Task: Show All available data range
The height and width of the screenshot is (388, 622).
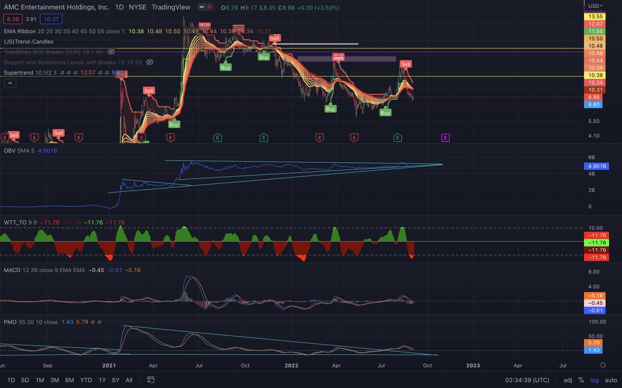Action: [x=129, y=380]
